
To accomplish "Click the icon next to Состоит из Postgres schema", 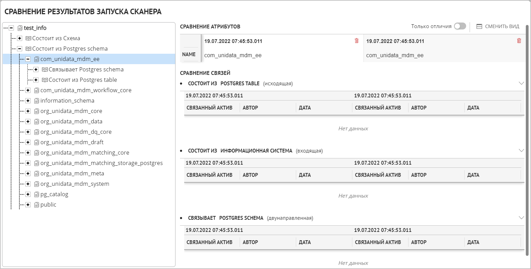I will click(x=28, y=49).
